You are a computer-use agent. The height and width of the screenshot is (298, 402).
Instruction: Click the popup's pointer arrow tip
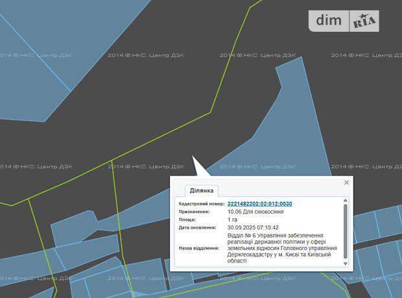point(193,157)
